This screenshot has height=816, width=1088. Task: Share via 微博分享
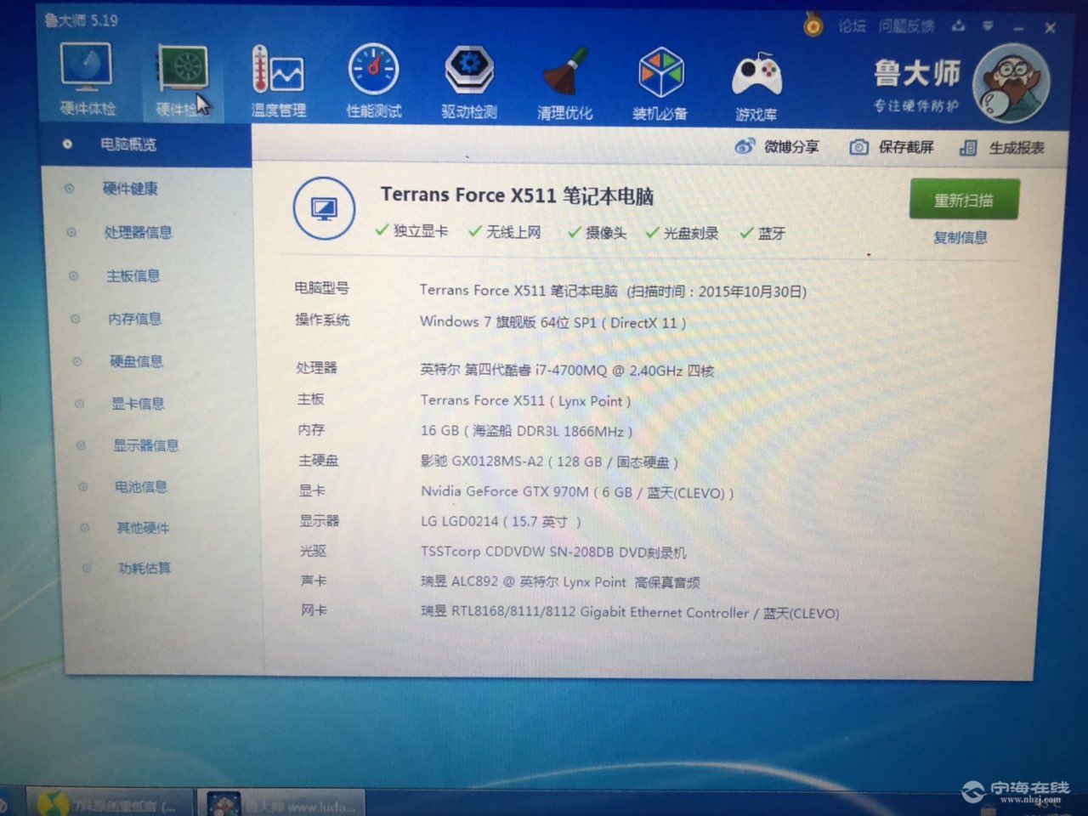tap(777, 146)
